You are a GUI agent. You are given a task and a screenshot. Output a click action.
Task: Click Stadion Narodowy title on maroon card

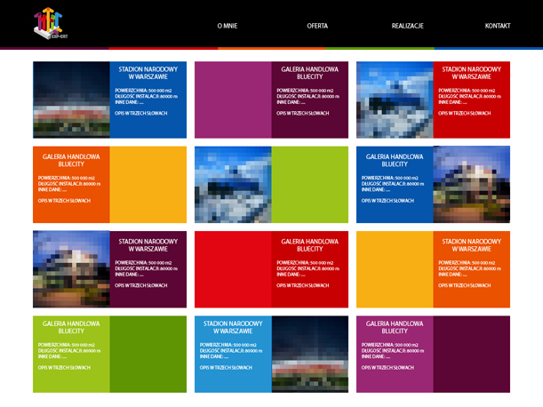click(x=148, y=245)
